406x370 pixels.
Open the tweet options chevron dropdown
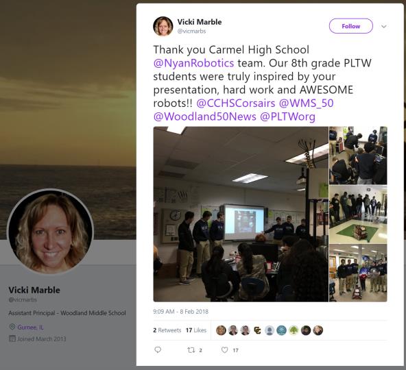pos(384,26)
